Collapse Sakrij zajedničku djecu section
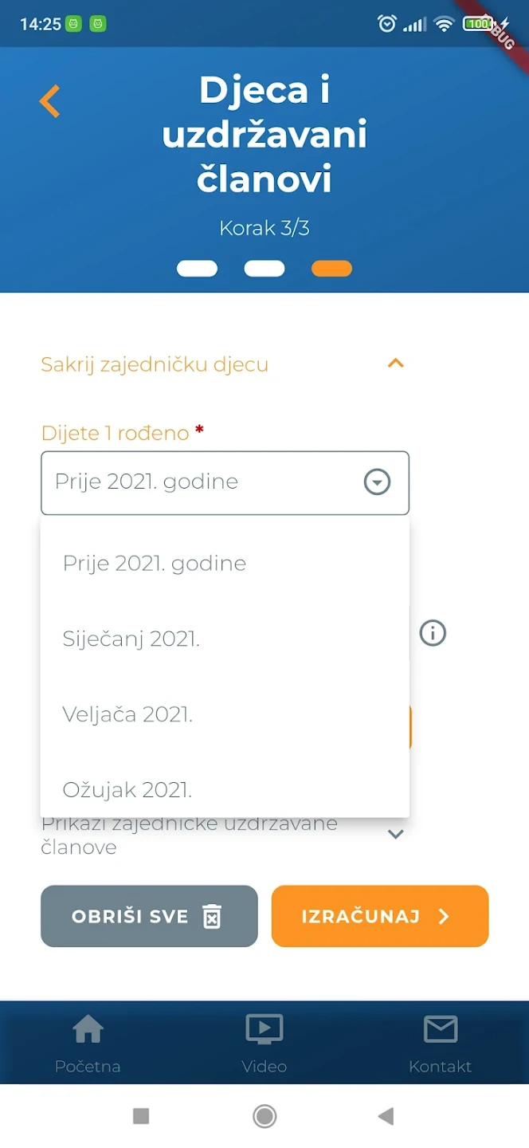529x1148 pixels. (396, 364)
